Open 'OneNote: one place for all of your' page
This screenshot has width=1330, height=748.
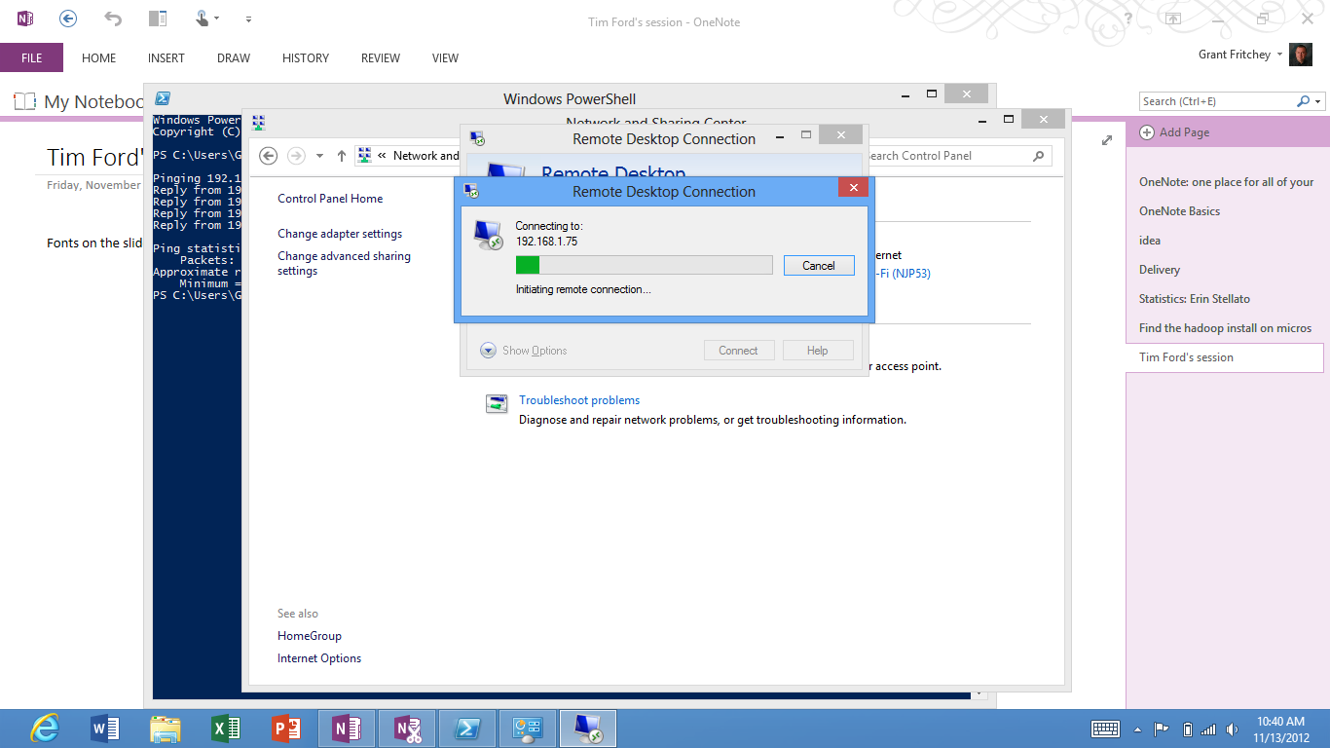(x=1226, y=182)
